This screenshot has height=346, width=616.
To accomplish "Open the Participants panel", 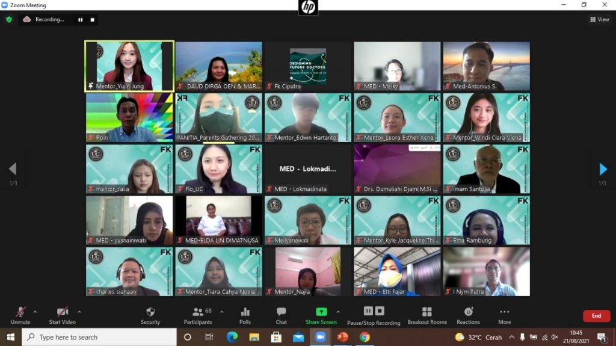I will [x=197, y=315].
